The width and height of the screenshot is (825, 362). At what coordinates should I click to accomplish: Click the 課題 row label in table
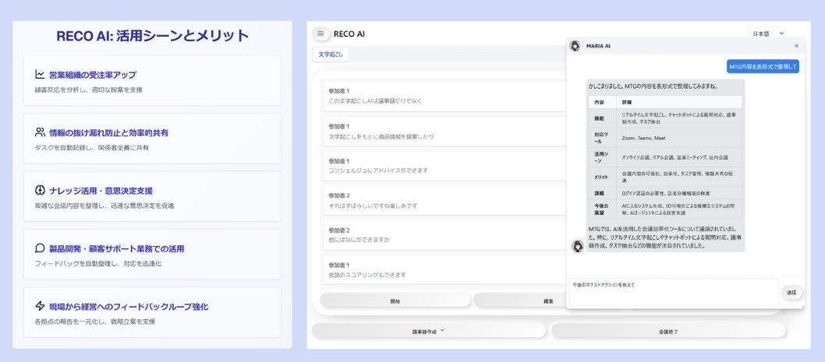(x=599, y=193)
